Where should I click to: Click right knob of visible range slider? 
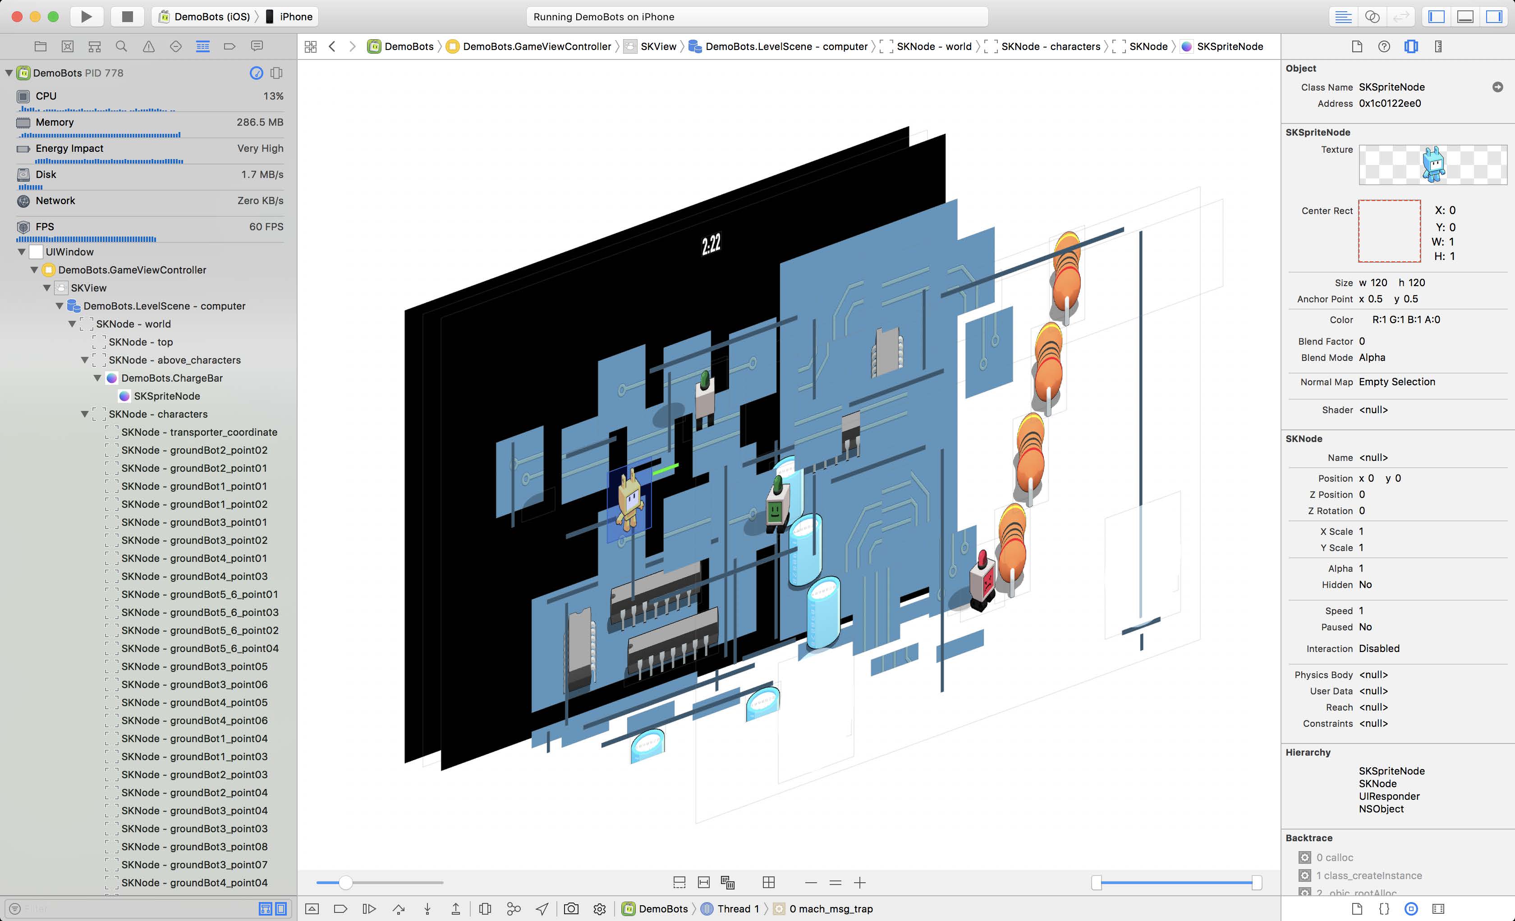pyautogui.click(x=1257, y=883)
